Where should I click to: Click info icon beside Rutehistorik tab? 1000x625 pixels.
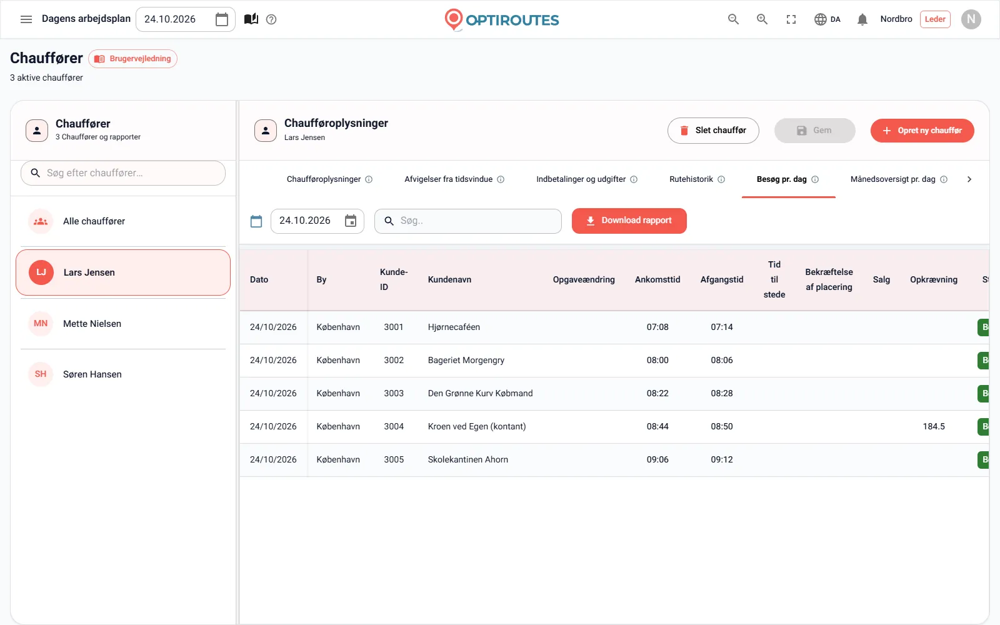point(721,179)
